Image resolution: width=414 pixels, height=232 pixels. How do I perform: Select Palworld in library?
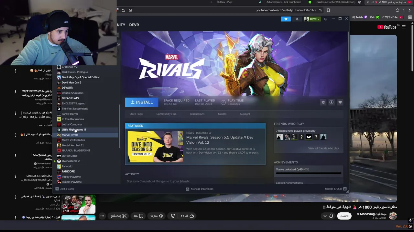point(67,166)
